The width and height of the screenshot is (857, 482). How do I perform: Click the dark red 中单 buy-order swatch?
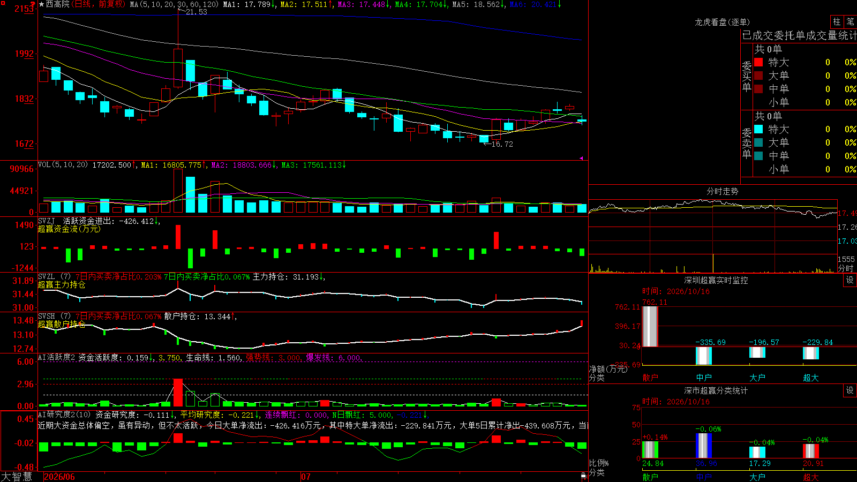click(x=758, y=89)
